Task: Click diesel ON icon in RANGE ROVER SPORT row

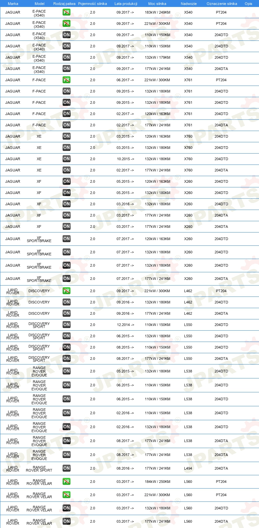Action: 67,468
